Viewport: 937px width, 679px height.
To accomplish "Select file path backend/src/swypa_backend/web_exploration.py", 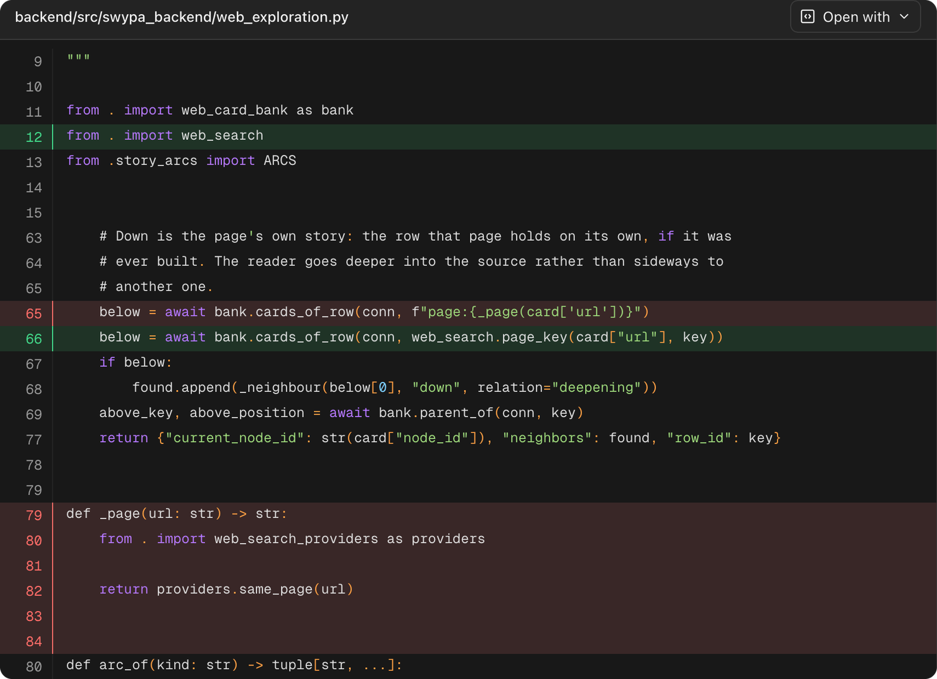I will tap(182, 17).
